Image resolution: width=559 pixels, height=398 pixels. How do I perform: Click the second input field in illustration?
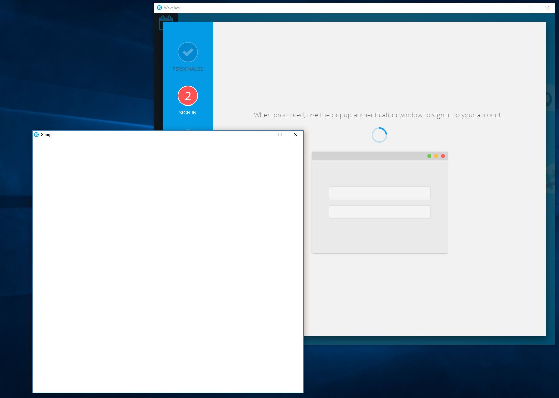tap(380, 212)
